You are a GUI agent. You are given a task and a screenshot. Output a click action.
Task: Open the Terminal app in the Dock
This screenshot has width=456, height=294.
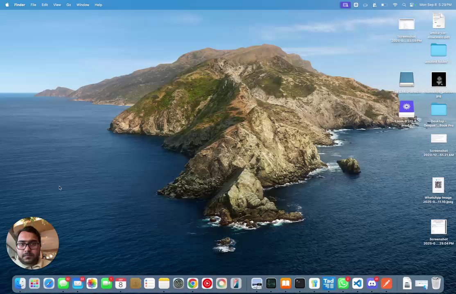[300, 283]
